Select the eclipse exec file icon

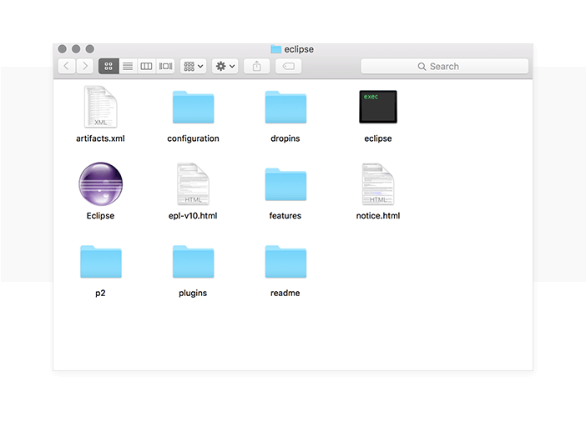(378, 107)
